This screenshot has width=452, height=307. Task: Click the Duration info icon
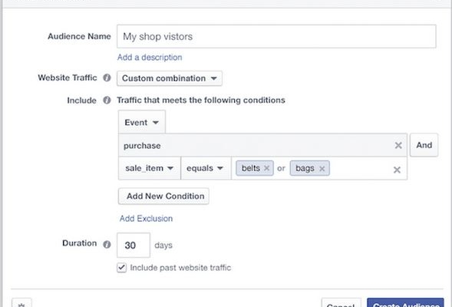pos(107,244)
